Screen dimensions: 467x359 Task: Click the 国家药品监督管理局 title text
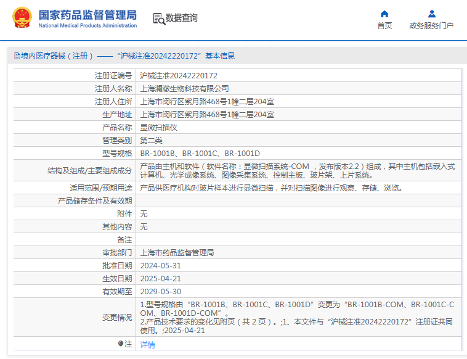tap(87, 15)
